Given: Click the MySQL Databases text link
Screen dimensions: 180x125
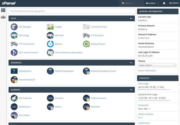Looking at the screenshot, I should (64, 71).
